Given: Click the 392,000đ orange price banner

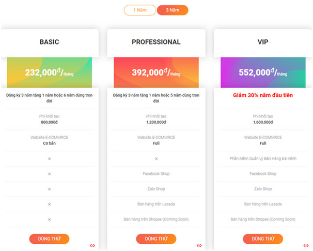Looking at the screenshot, I should [x=156, y=73].
